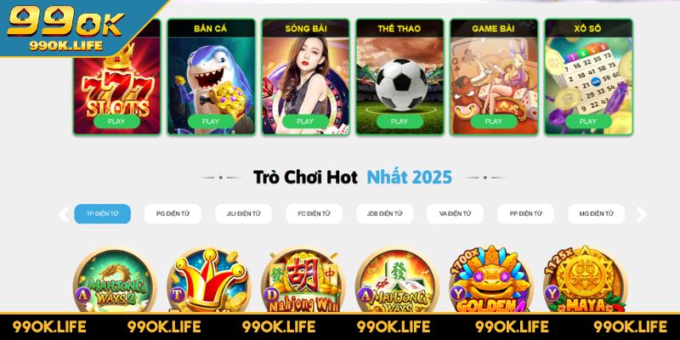
Task: Switch to the JILI ĐIỆN TỬ tab
Action: click(243, 214)
